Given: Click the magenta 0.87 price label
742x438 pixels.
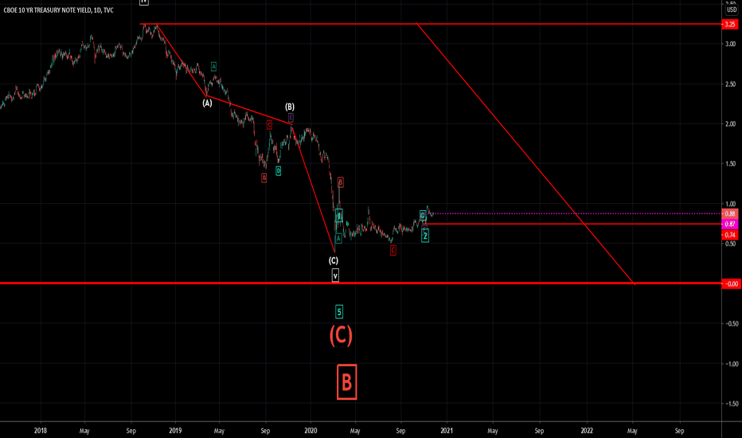Looking at the screenshot, I should click(730, 224).
